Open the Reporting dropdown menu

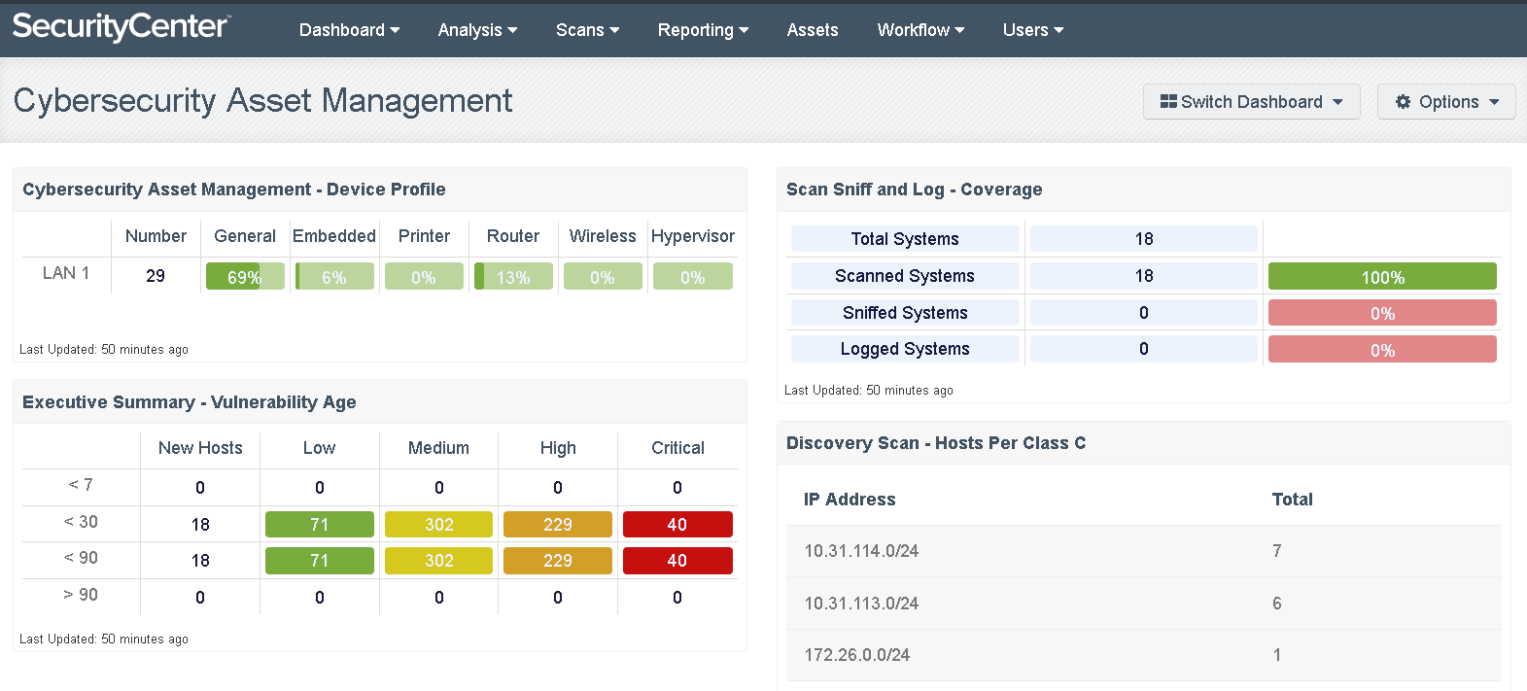(x=703, y=30)
